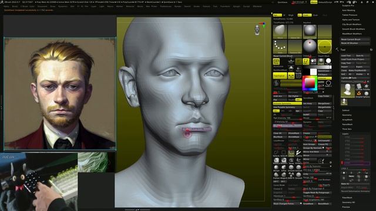Click the yellow circle brush cursor preview
Screen dimensions: 376x211
[x=325, y=47]
